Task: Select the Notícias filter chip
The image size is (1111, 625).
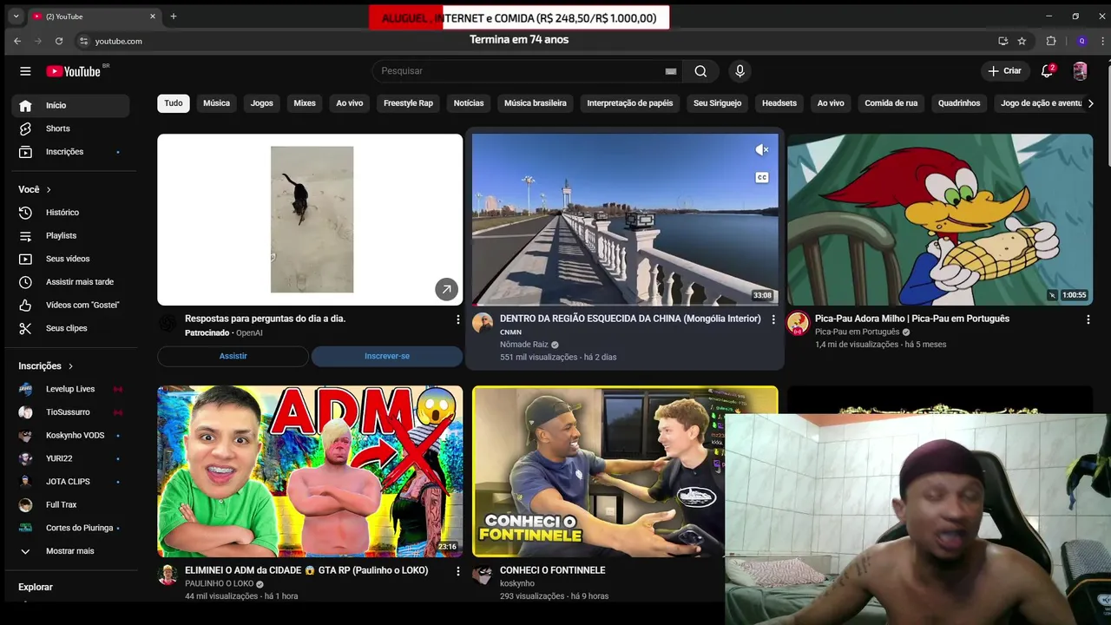Action: pyautogui.click(x=469, y=103)
